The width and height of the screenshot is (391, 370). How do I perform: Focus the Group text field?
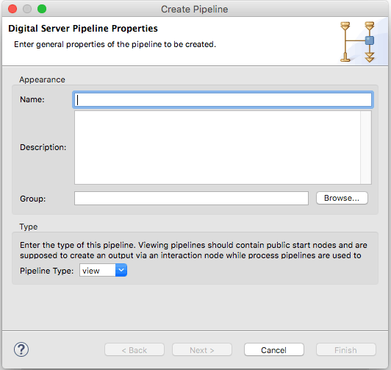[x=191, y=199]
